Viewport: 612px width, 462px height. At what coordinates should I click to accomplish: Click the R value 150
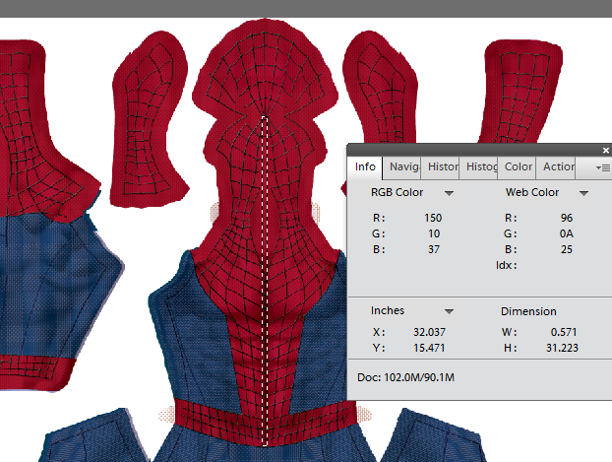[433, 218]
